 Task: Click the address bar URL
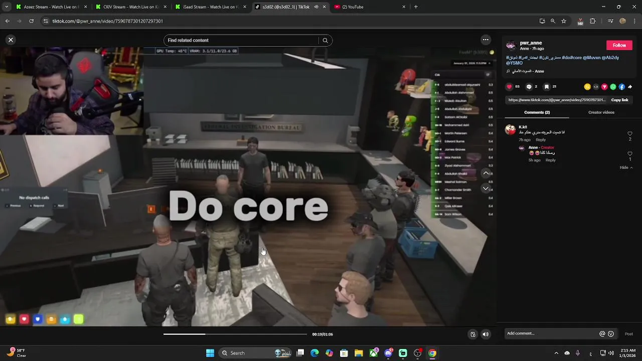click(x=108, y=21)
